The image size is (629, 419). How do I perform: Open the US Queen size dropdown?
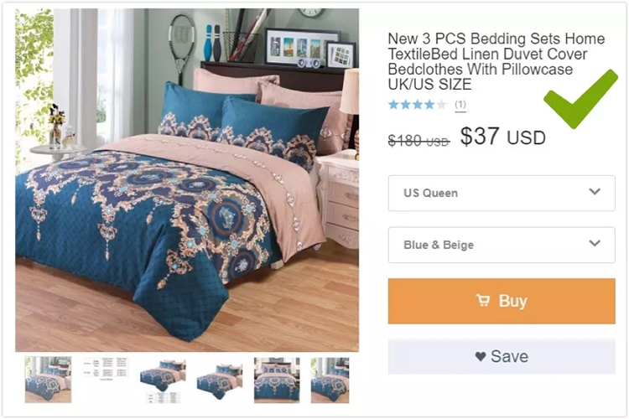[x=502, y=193]
